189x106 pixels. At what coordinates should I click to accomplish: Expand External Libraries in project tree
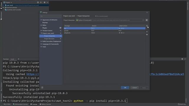tap(3, 7)
